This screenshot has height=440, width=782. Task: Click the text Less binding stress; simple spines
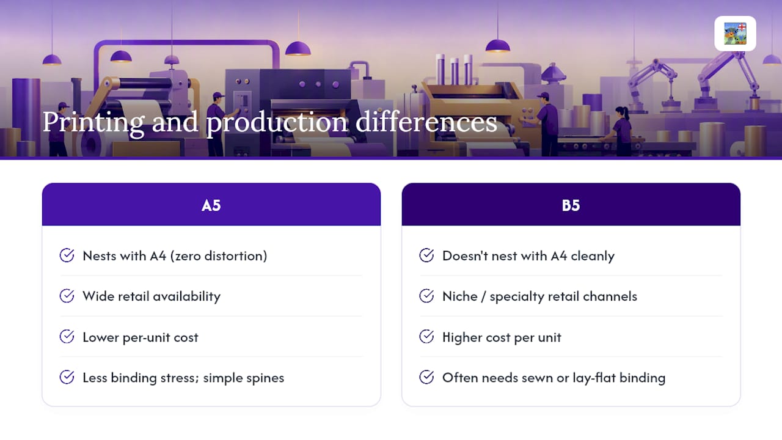[x=183, y=378]
